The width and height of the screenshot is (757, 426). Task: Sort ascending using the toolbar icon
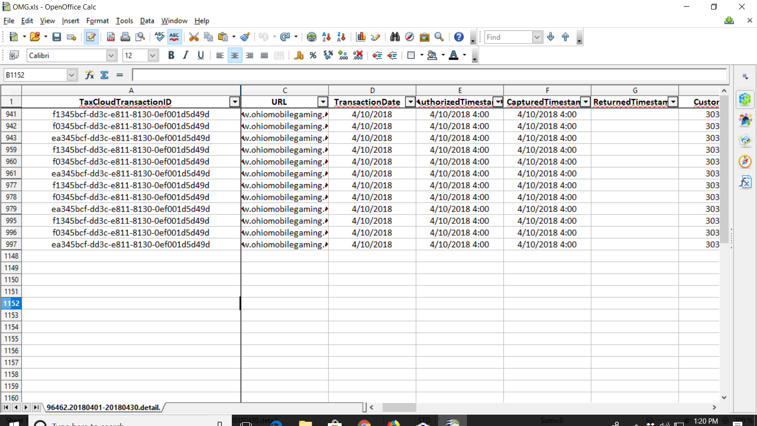point(326,37)
